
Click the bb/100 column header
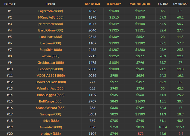[x=163, y=4]
